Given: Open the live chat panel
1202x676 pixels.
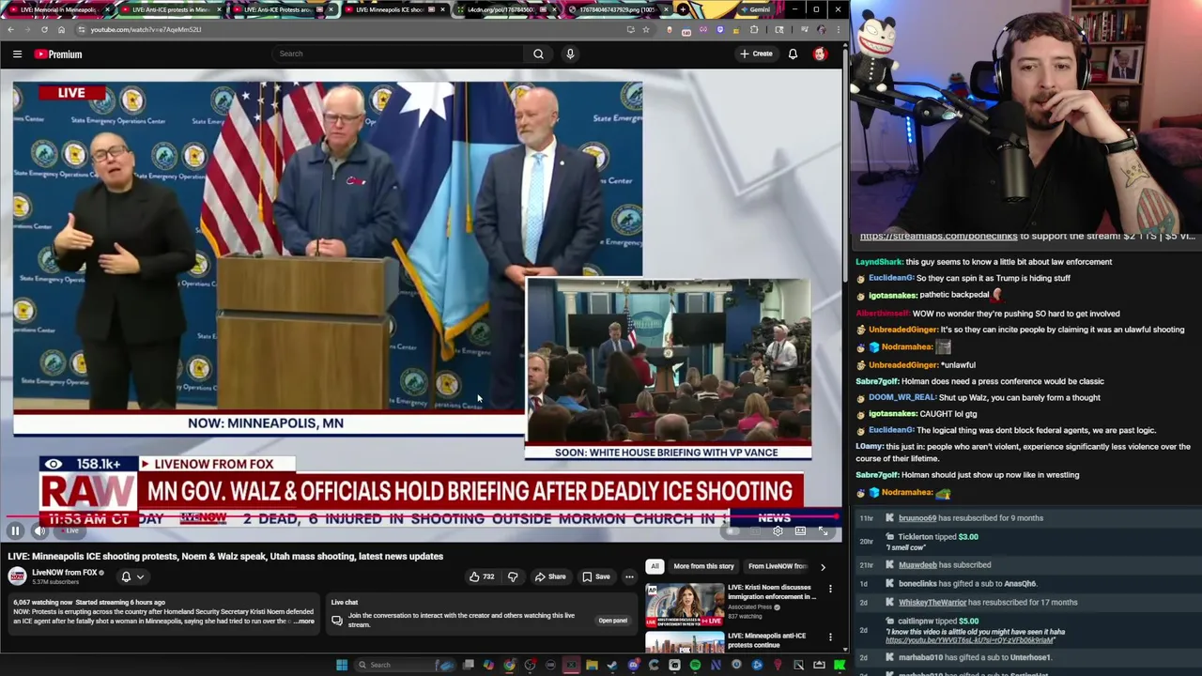Looking at the screenshot, I should (x=612, y=621).
